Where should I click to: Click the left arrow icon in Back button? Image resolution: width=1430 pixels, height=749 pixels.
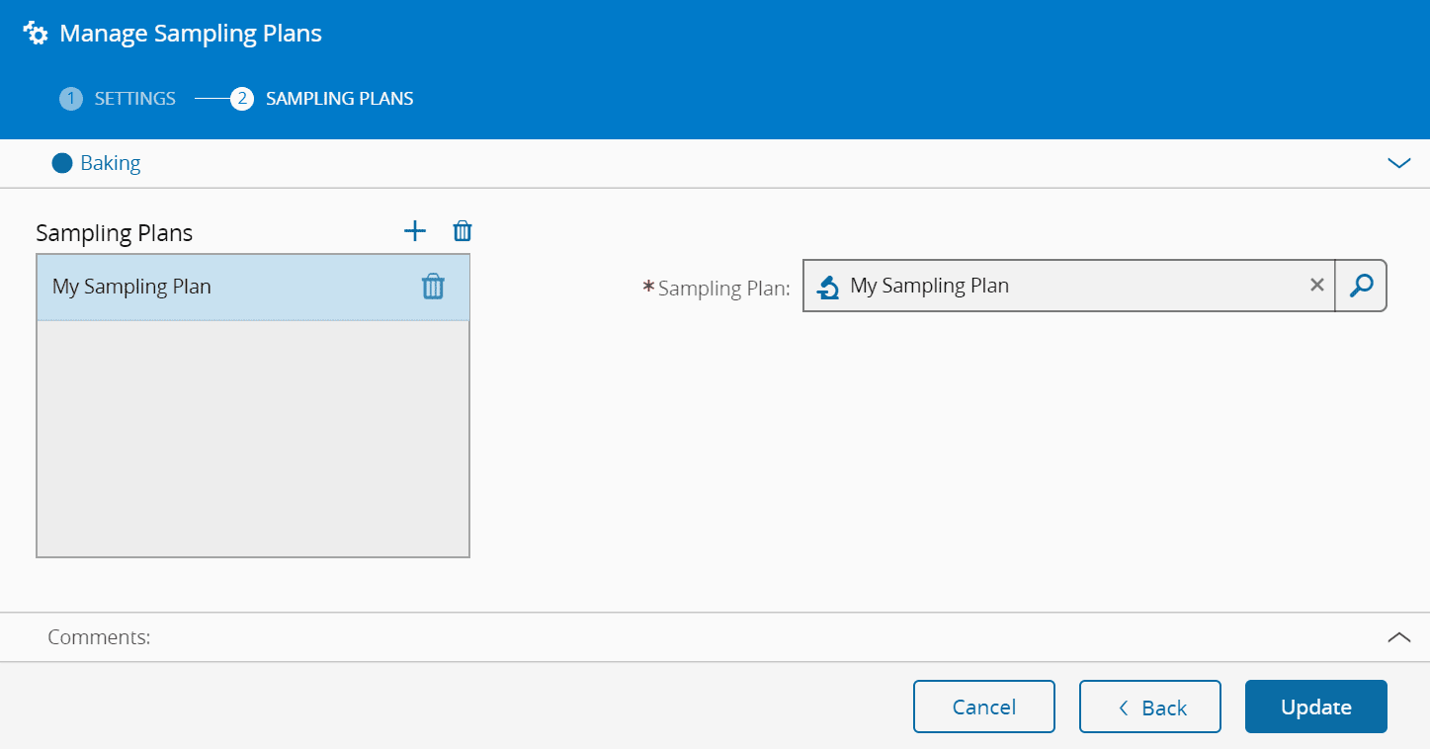1123,707
